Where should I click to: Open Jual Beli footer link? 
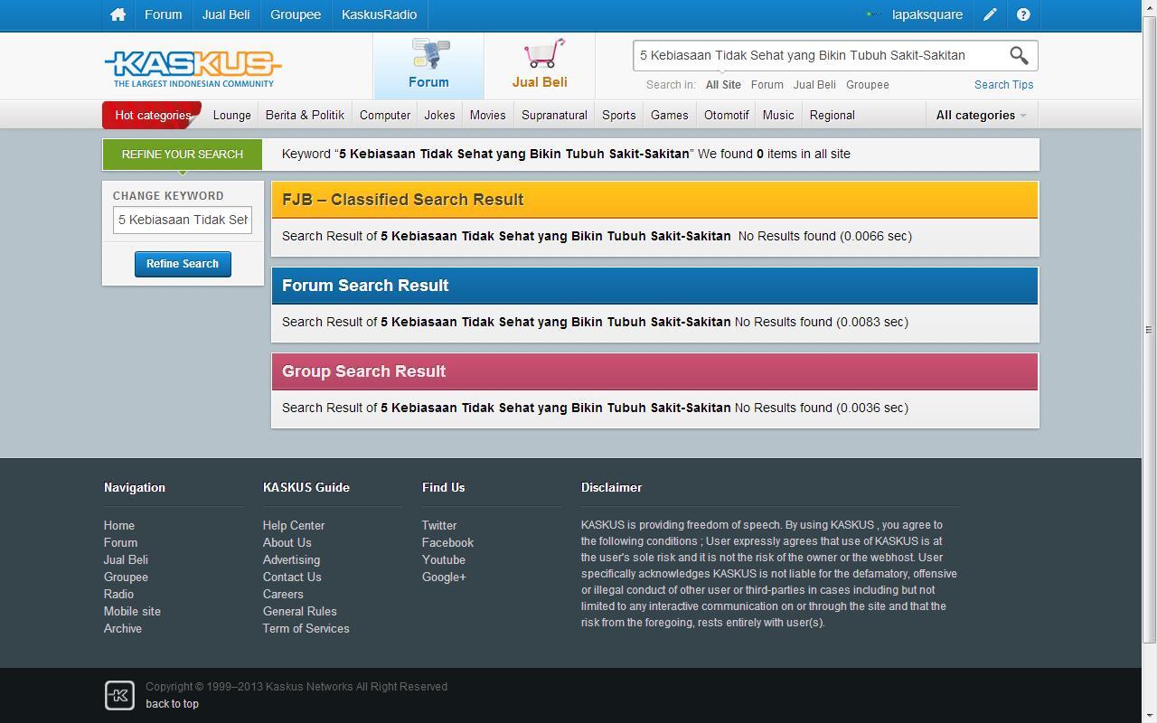click(127, 559)
